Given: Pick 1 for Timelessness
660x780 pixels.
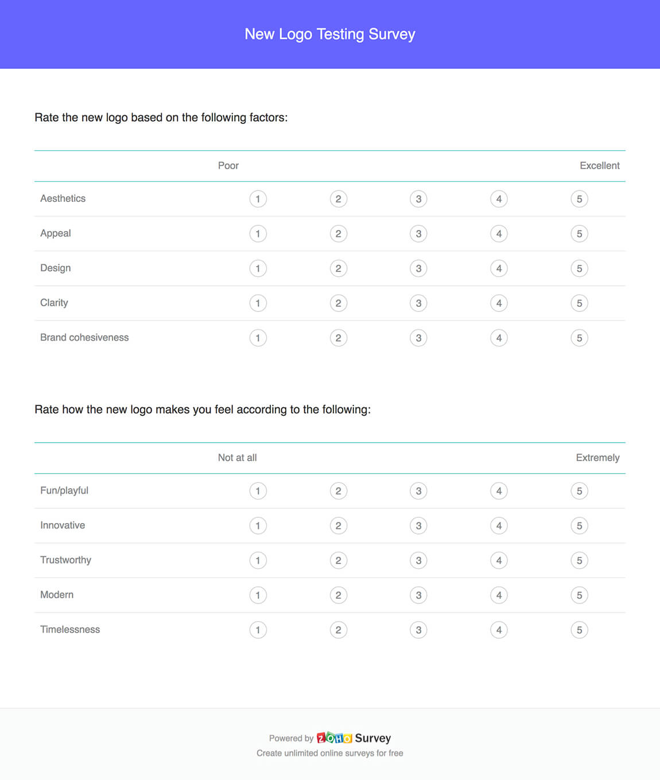Looking at the screenshot, I should [258, 630].
